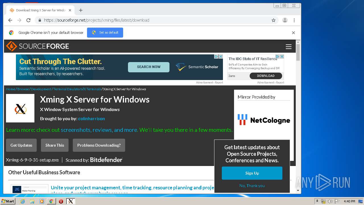Screen dimensions: 364x205
Task: Click No, Thank you link
Action: click(252, 186)
